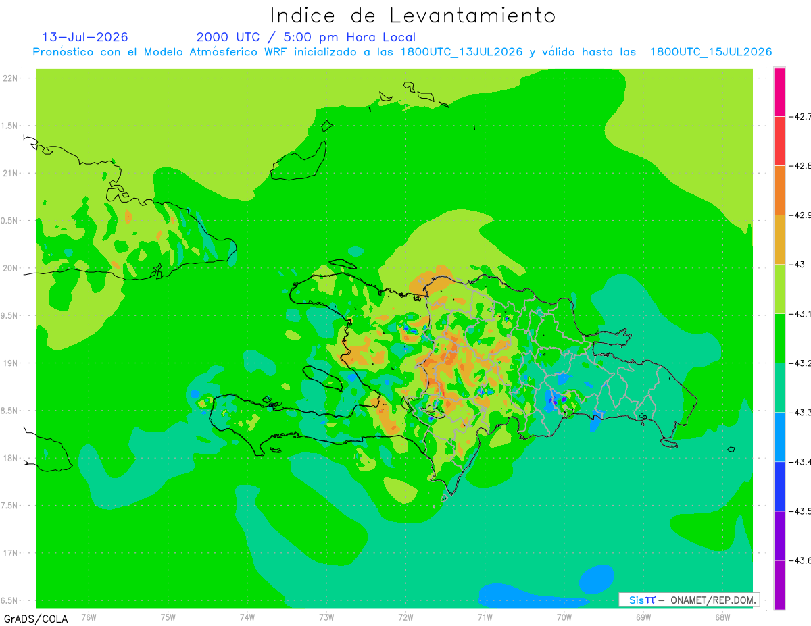Click the '73W' longitude label
The width and height of the screenshot is (811, 626).
tap(326, 617)
